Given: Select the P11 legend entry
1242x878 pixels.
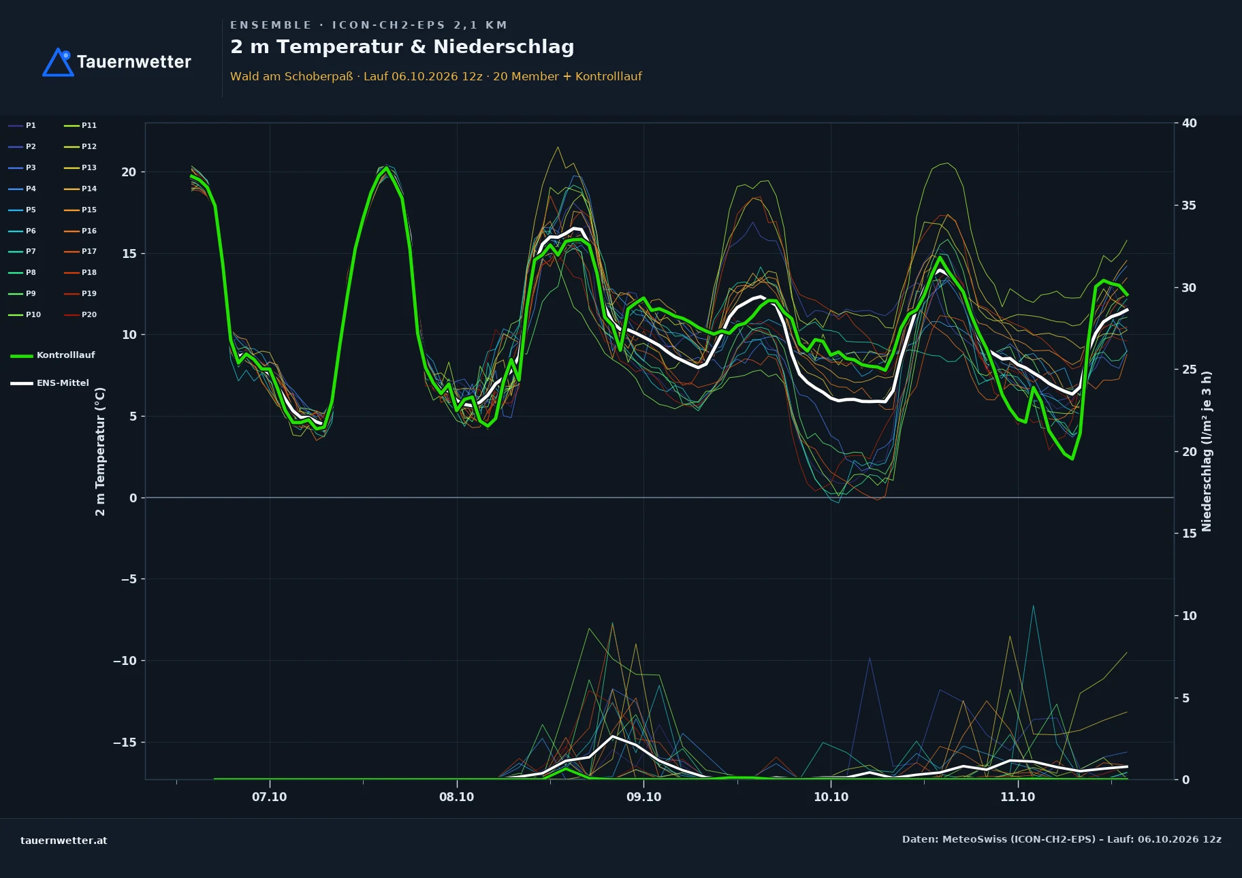Looking at the screenshot, I should tap(80, 126).
